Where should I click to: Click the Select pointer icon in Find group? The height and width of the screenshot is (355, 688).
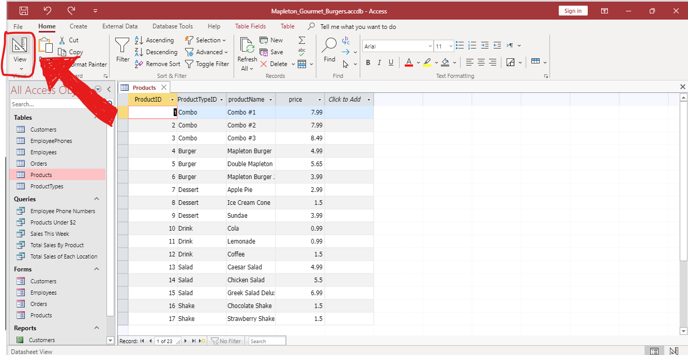click(x=346, y=64)
